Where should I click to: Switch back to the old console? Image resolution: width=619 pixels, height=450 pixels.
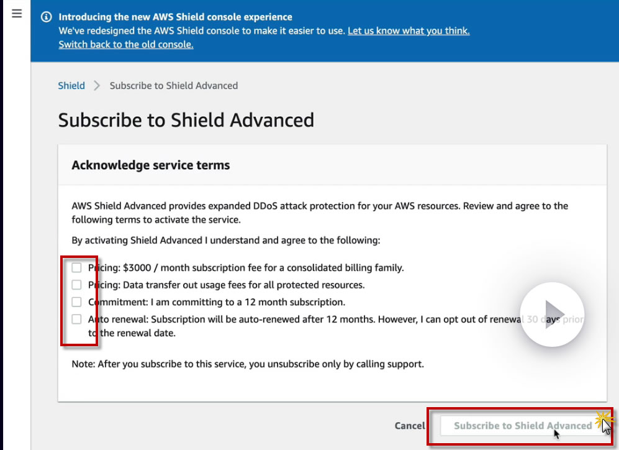tap(126, 44)
